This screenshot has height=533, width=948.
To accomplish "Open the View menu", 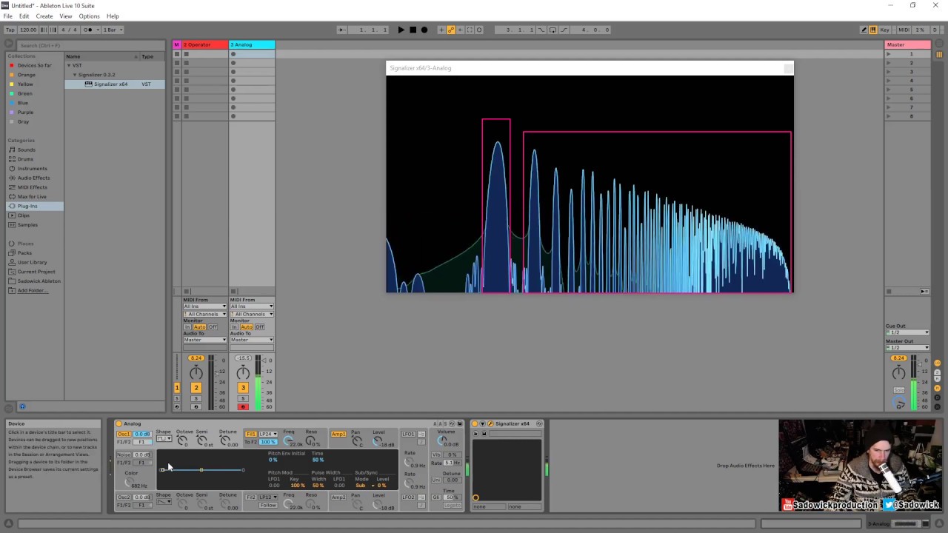I will [66, 16].
